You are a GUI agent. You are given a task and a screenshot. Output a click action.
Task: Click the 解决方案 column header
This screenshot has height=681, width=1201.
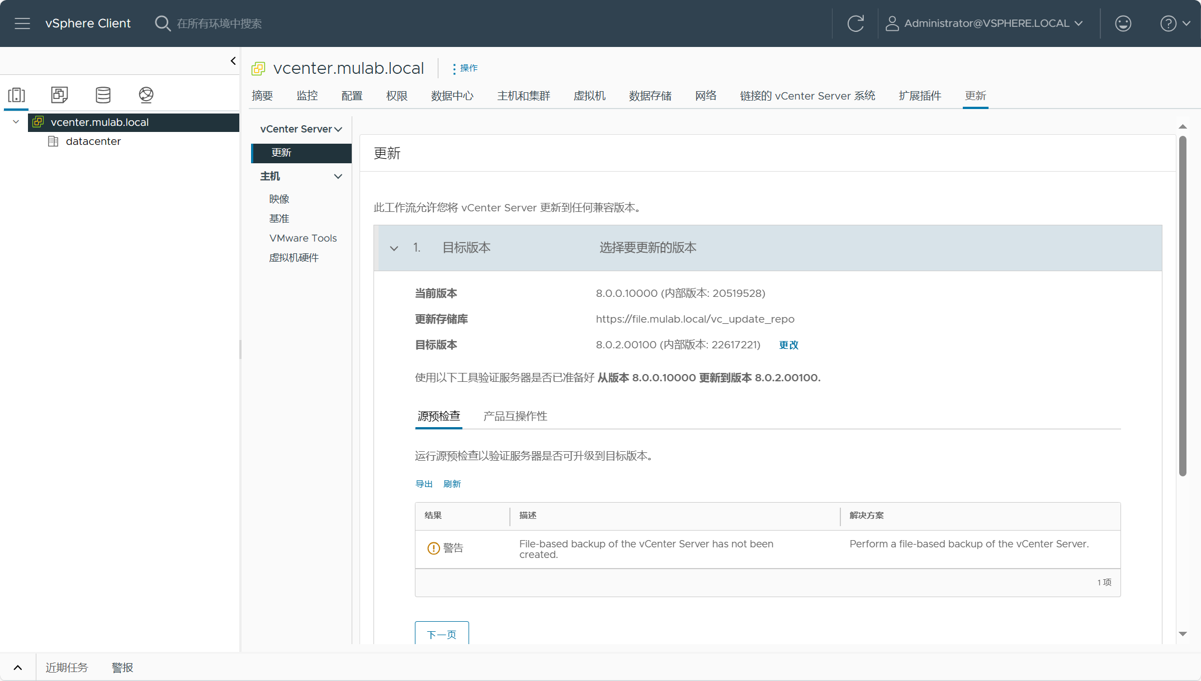coord(867,516)
